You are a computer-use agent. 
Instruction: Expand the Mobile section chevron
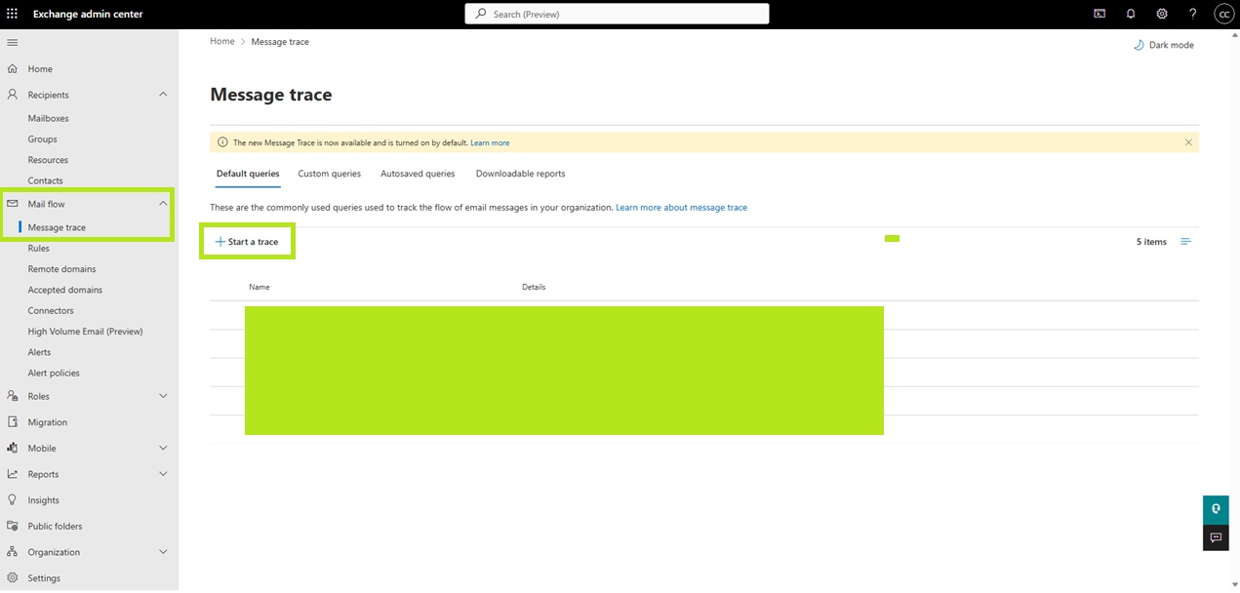click(163, 448)
